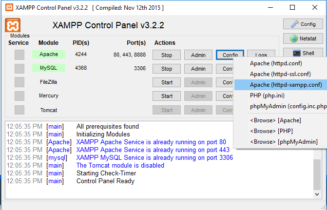Toggle the FileZilla service checkbox
Viewport: 327px width, 210px height.
(19, 82)
